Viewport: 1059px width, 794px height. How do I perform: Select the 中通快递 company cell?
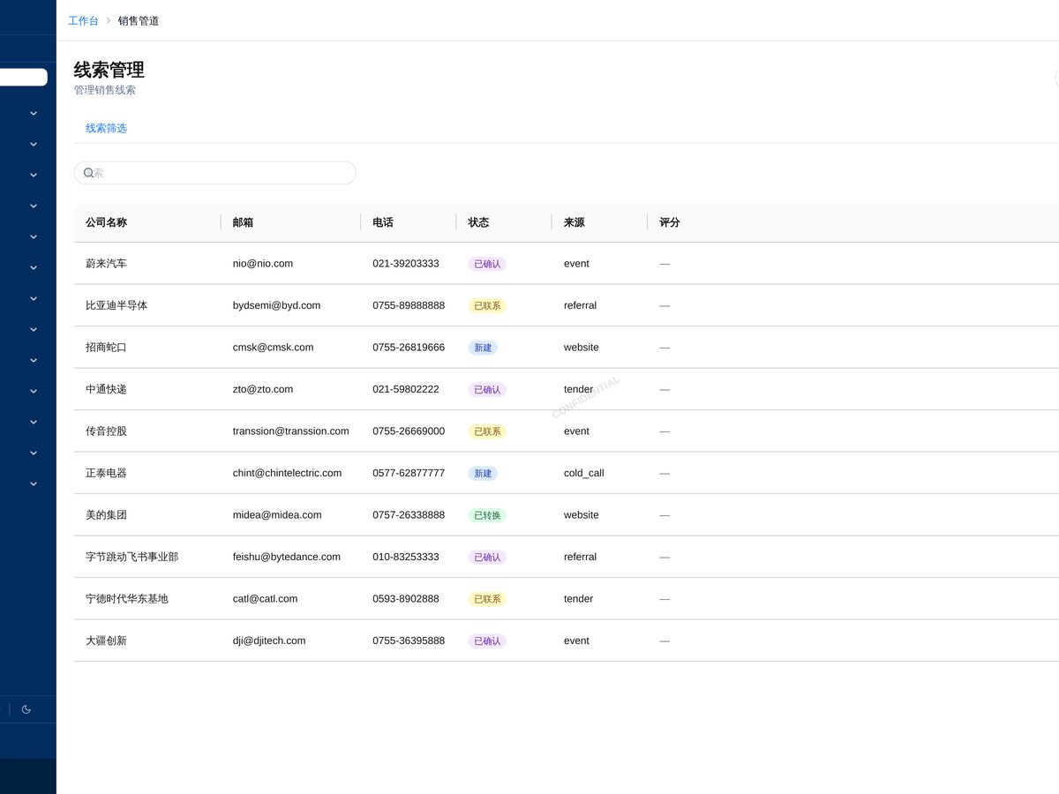106,389
